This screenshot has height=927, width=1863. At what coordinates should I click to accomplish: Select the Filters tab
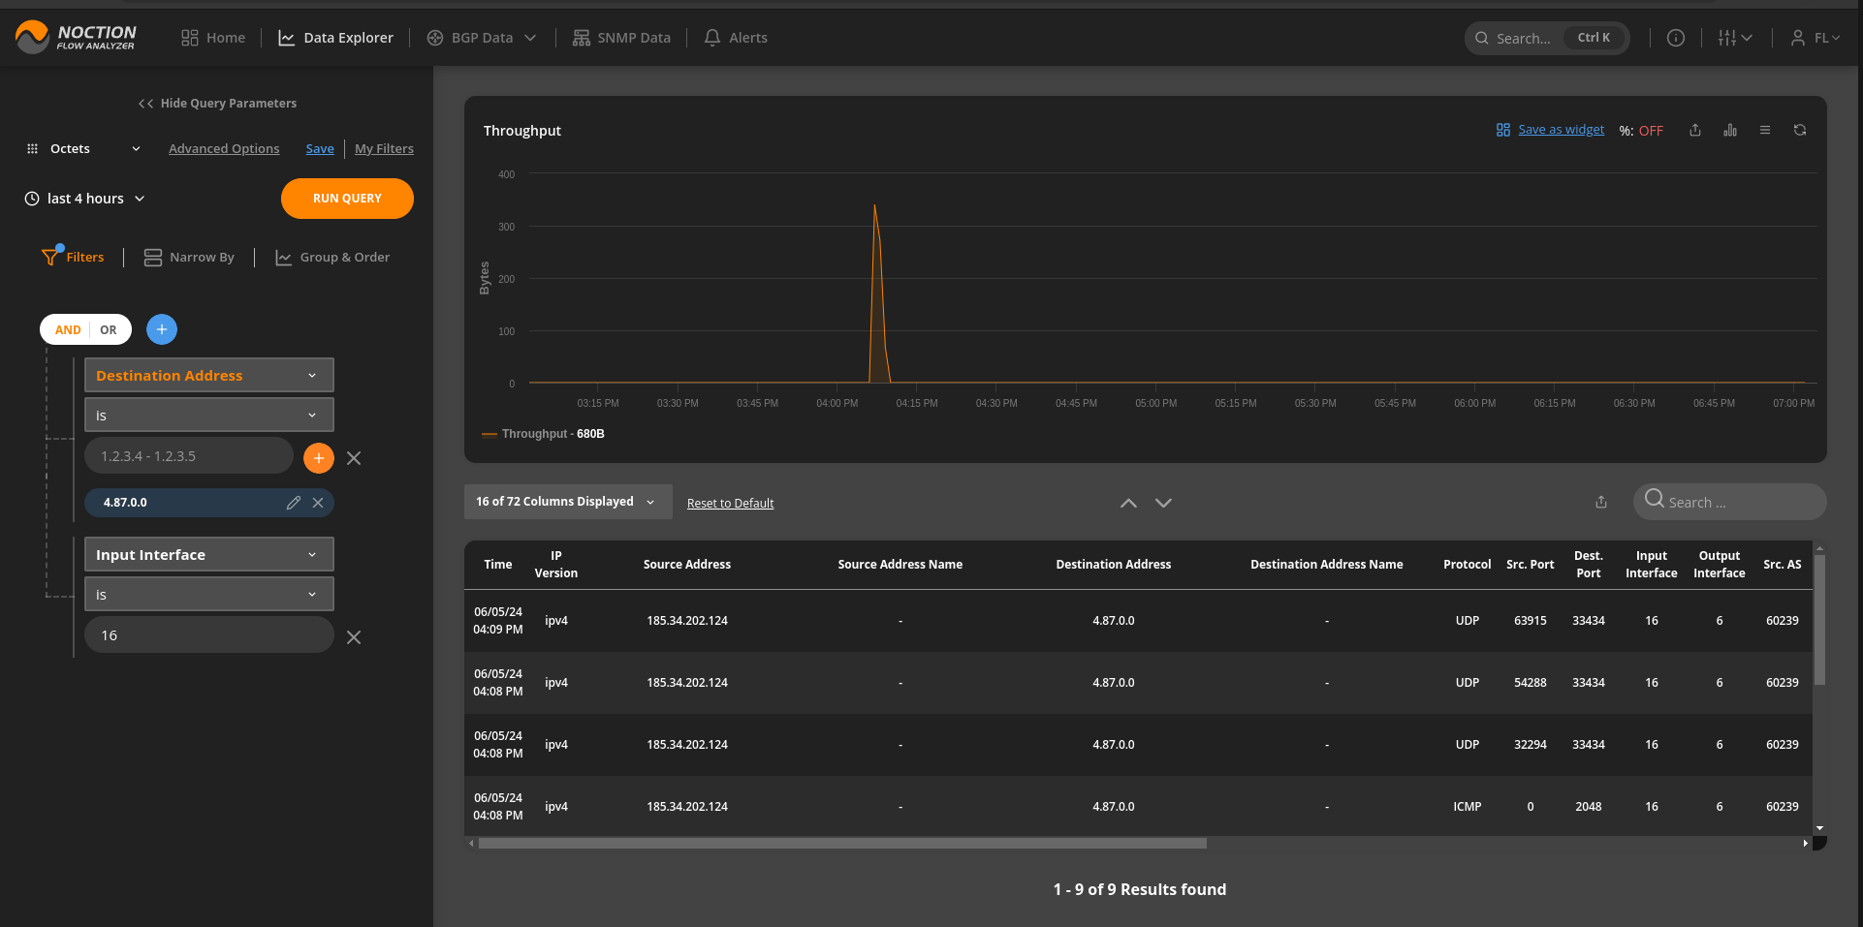tap(73, 257)
